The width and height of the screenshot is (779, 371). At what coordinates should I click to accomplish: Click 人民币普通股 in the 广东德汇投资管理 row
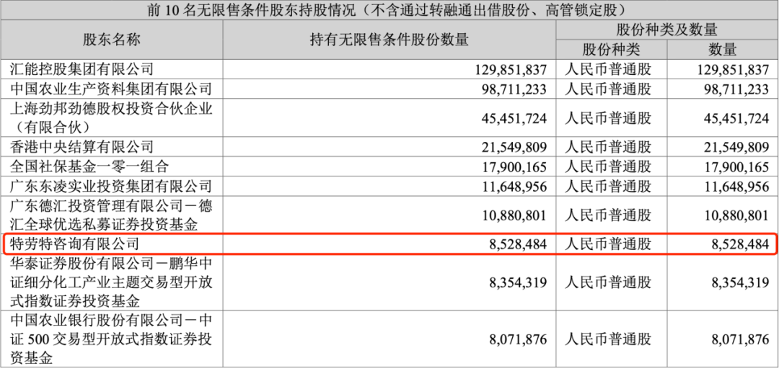click(x=607, y=215)
